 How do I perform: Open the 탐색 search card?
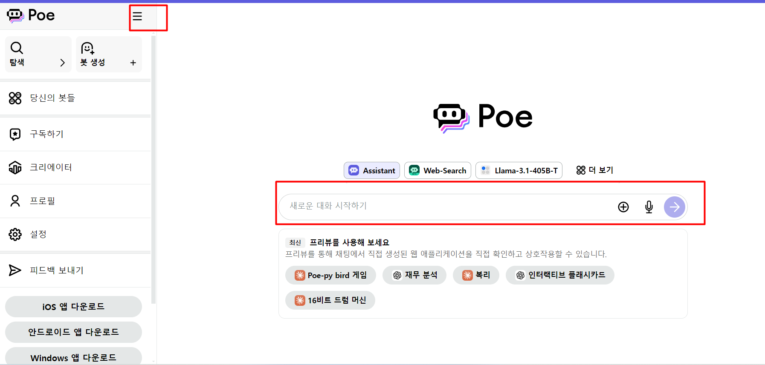point(38,54)
